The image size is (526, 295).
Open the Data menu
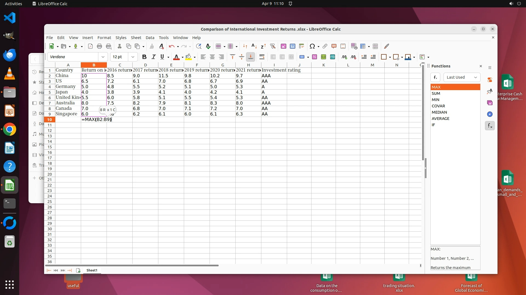click(150, 38)
